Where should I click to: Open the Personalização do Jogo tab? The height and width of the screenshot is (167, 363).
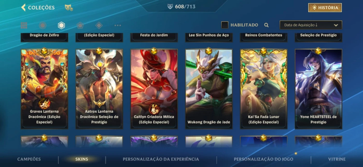(264, 159)
